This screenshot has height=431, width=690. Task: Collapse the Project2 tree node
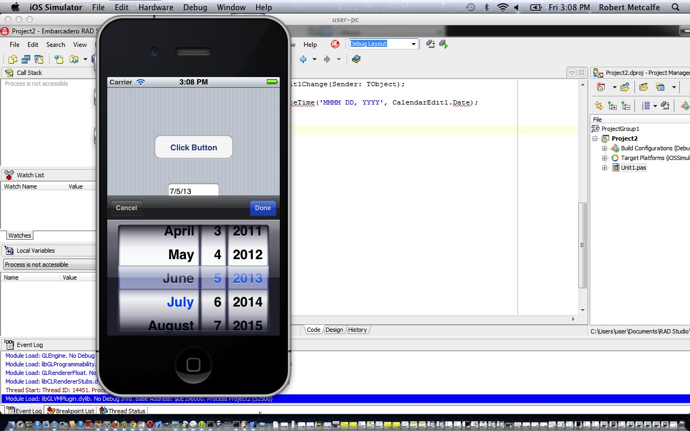coord(595,138)
